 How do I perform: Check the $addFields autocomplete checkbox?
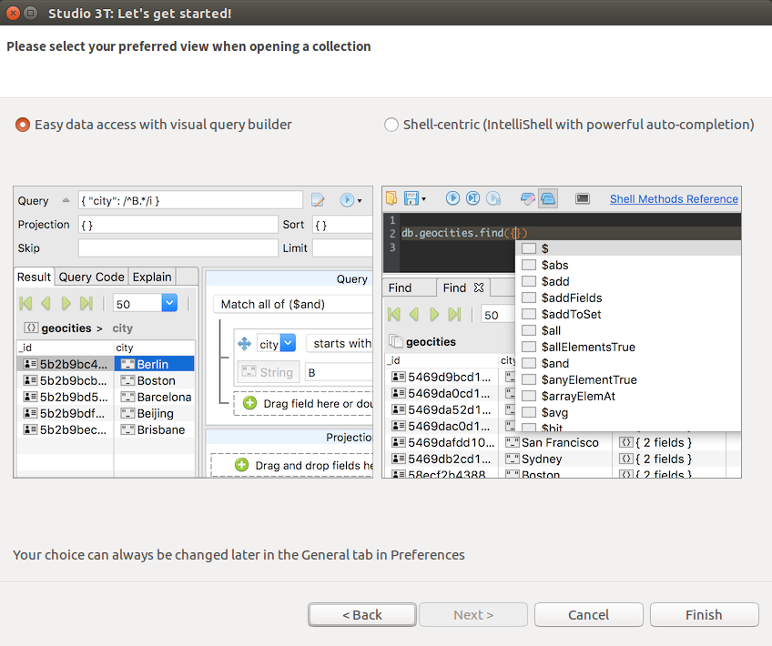click(529, 298)
